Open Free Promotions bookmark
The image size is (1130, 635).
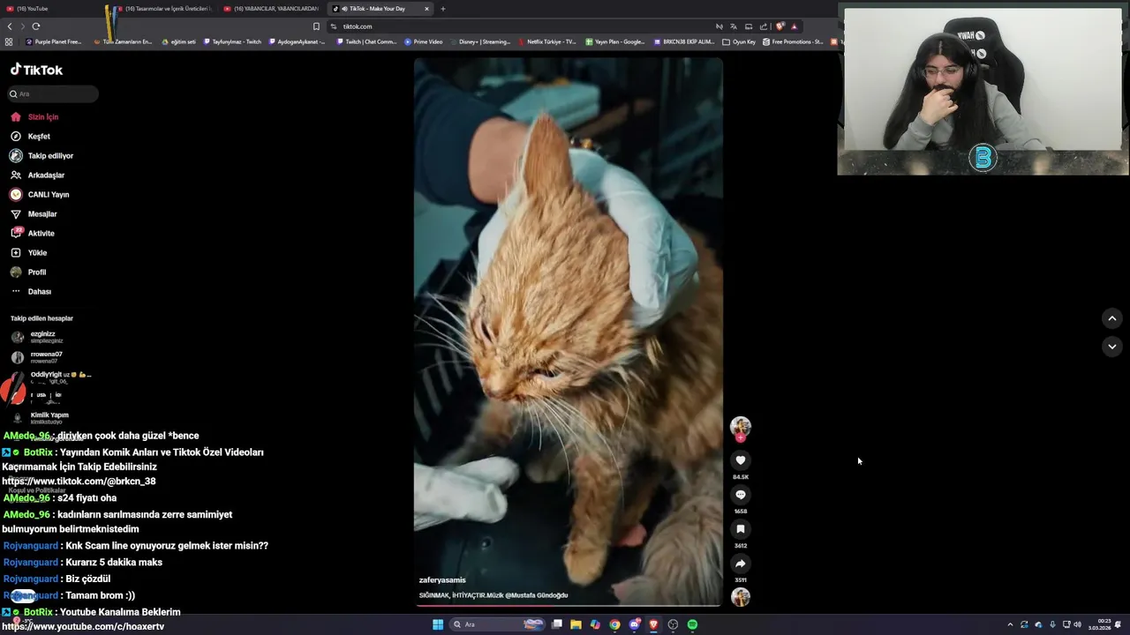793,41
